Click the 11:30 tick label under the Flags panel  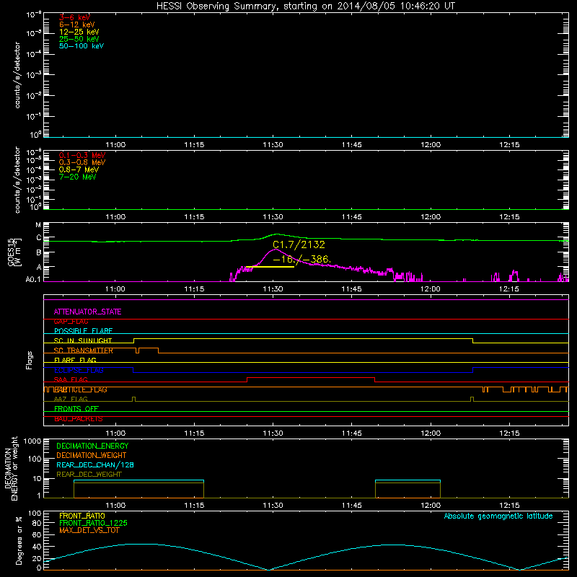coord(273,433)
